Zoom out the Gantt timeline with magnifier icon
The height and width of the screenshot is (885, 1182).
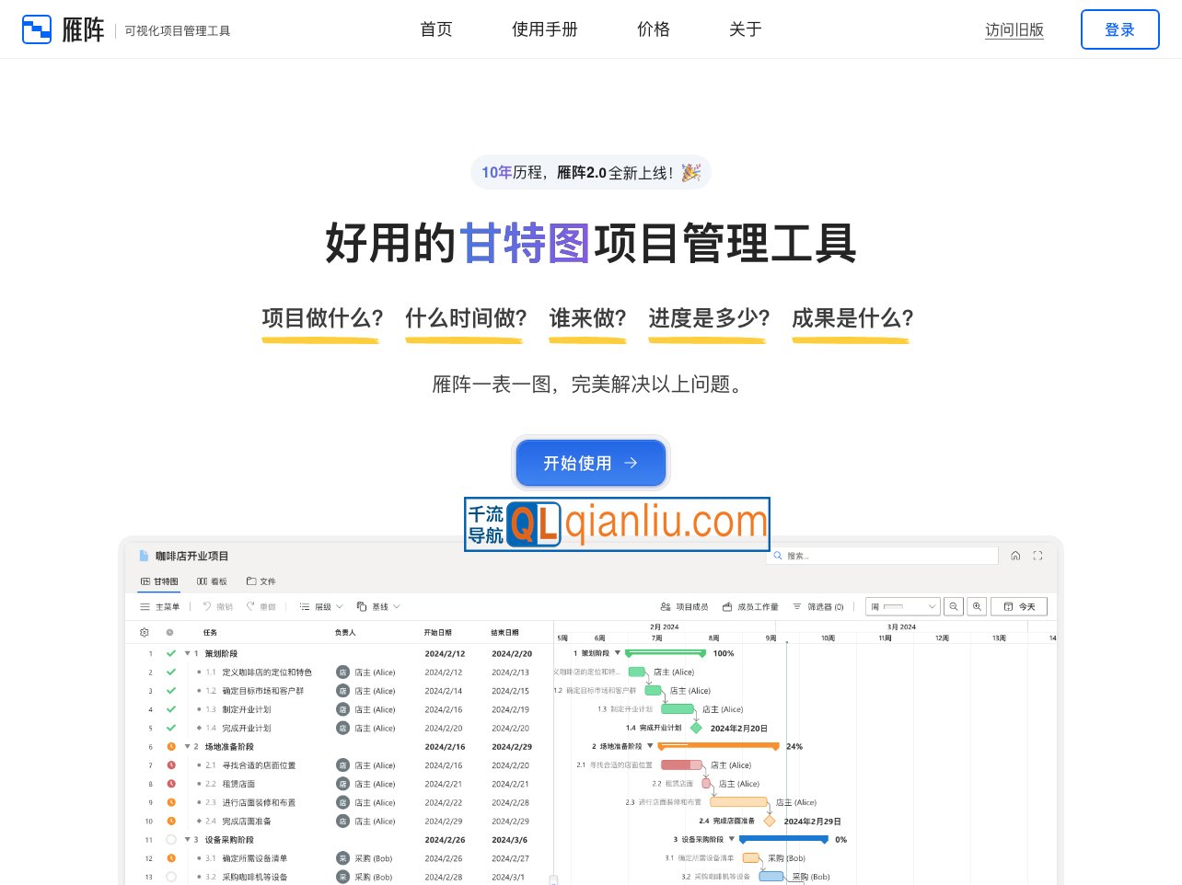[x=953, y=606]
